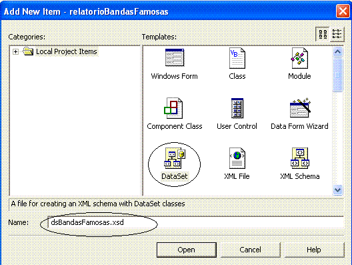Switch templates to small icons list view

(337, 34)
